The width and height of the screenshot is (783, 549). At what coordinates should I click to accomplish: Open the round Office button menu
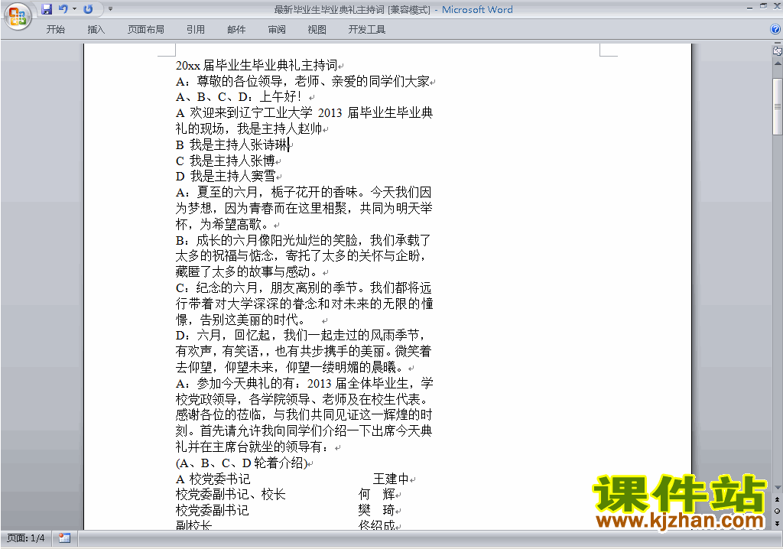(x=18, y=17)
